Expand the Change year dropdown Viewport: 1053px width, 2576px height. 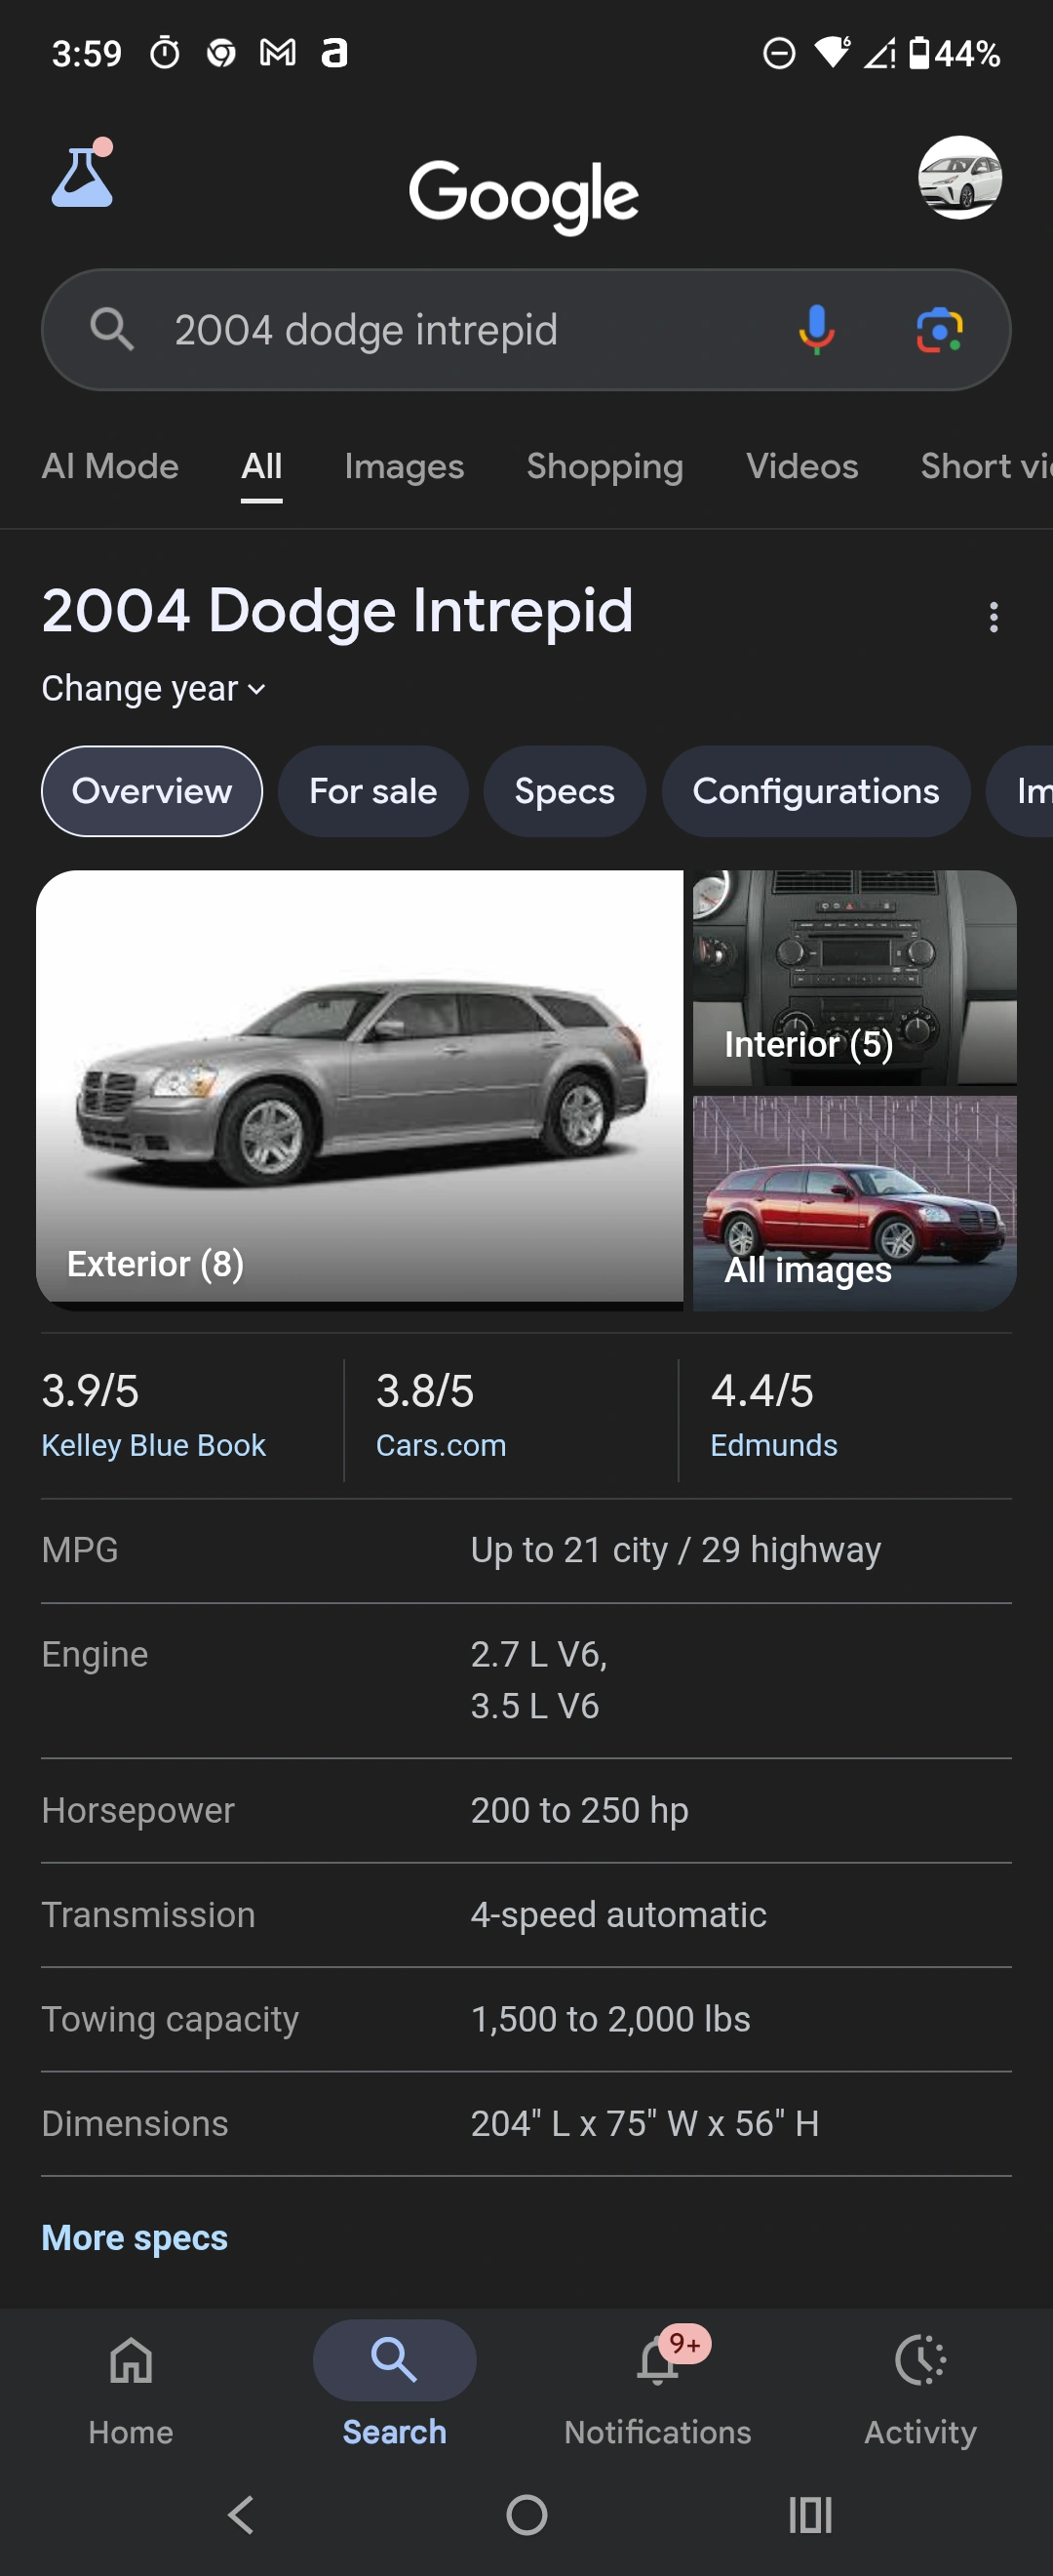[154, 689]
